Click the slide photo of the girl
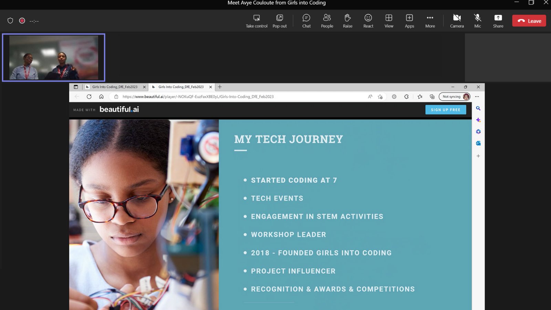 pyautogui.click(x=144, y=215)
